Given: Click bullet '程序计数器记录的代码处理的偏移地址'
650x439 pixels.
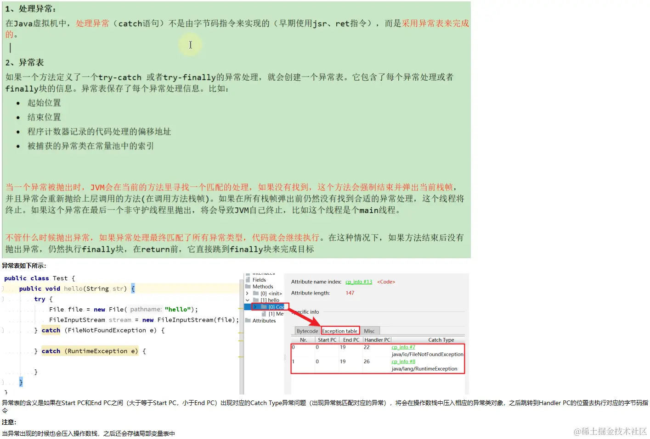Looking at the screenshot, I should (99, 132).
